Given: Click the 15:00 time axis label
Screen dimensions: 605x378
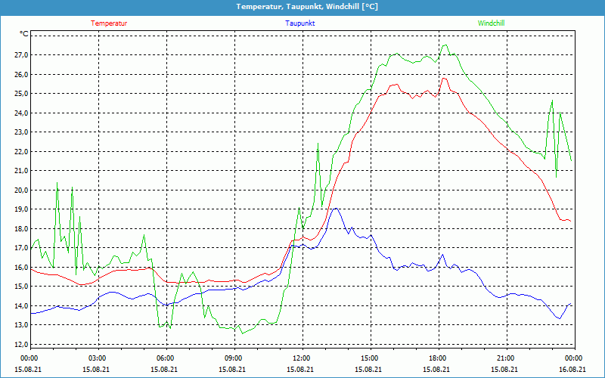Looking at the screenshot, I should [370, 358].
